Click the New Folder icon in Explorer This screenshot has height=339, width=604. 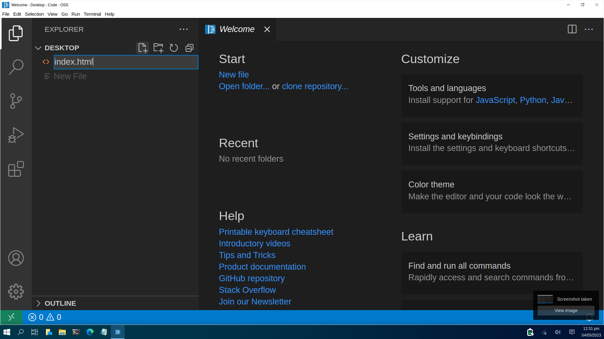click(x=158, y=48)
